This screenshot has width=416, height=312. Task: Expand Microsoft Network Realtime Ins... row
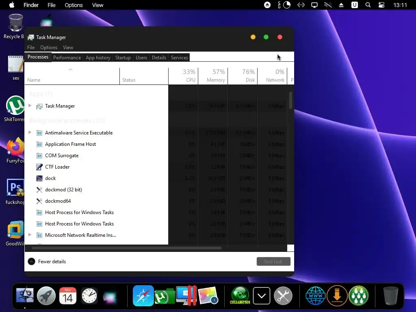tap(30, 235)
